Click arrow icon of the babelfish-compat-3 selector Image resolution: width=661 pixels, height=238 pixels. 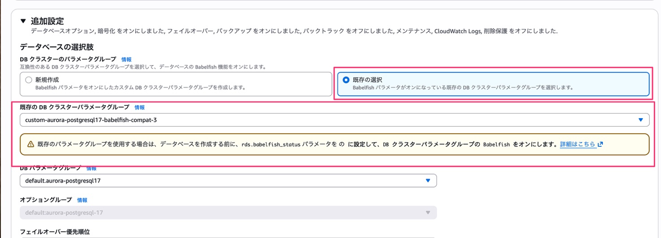641,120
